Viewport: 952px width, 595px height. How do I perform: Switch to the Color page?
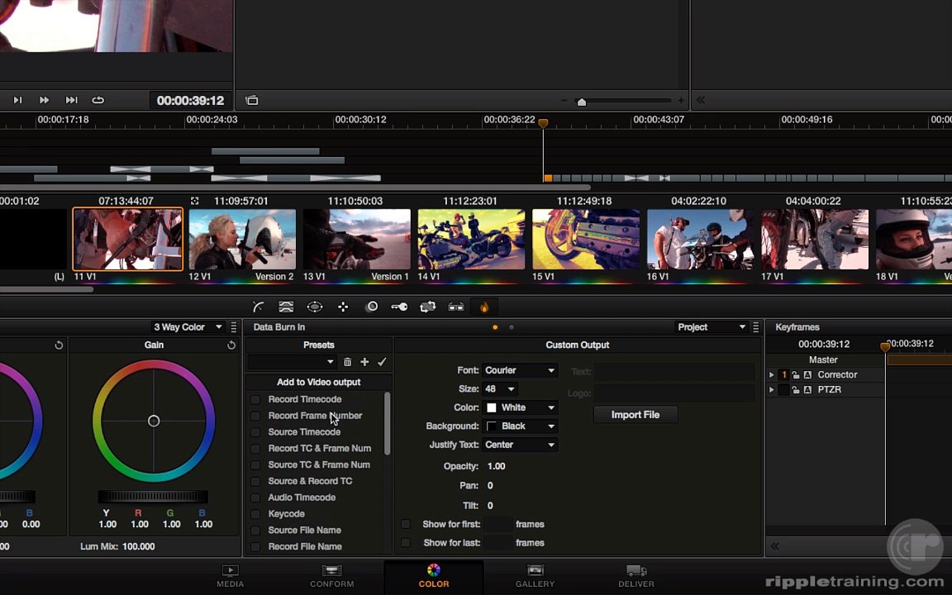pos(434,576)
